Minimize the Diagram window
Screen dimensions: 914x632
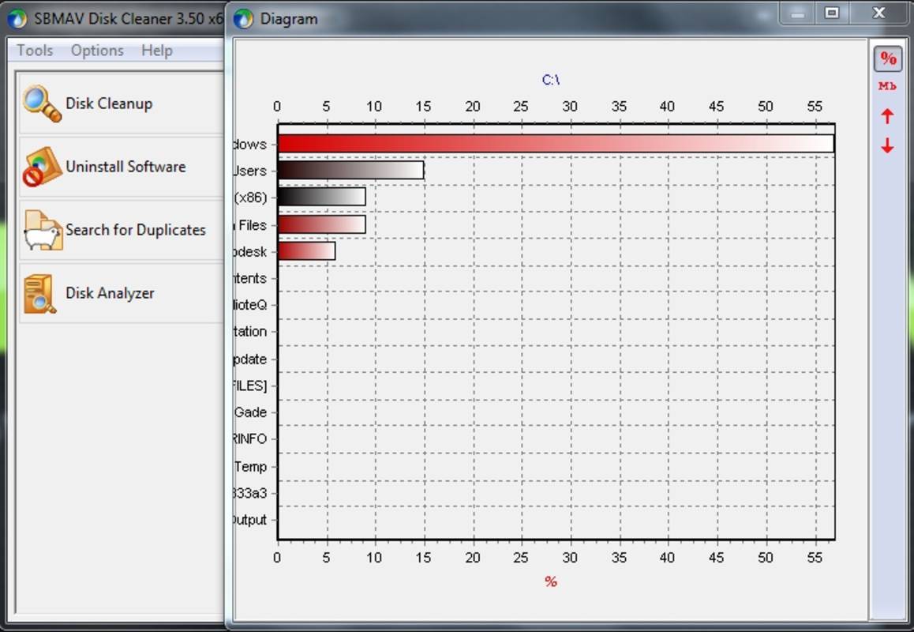tap(798, 13)
